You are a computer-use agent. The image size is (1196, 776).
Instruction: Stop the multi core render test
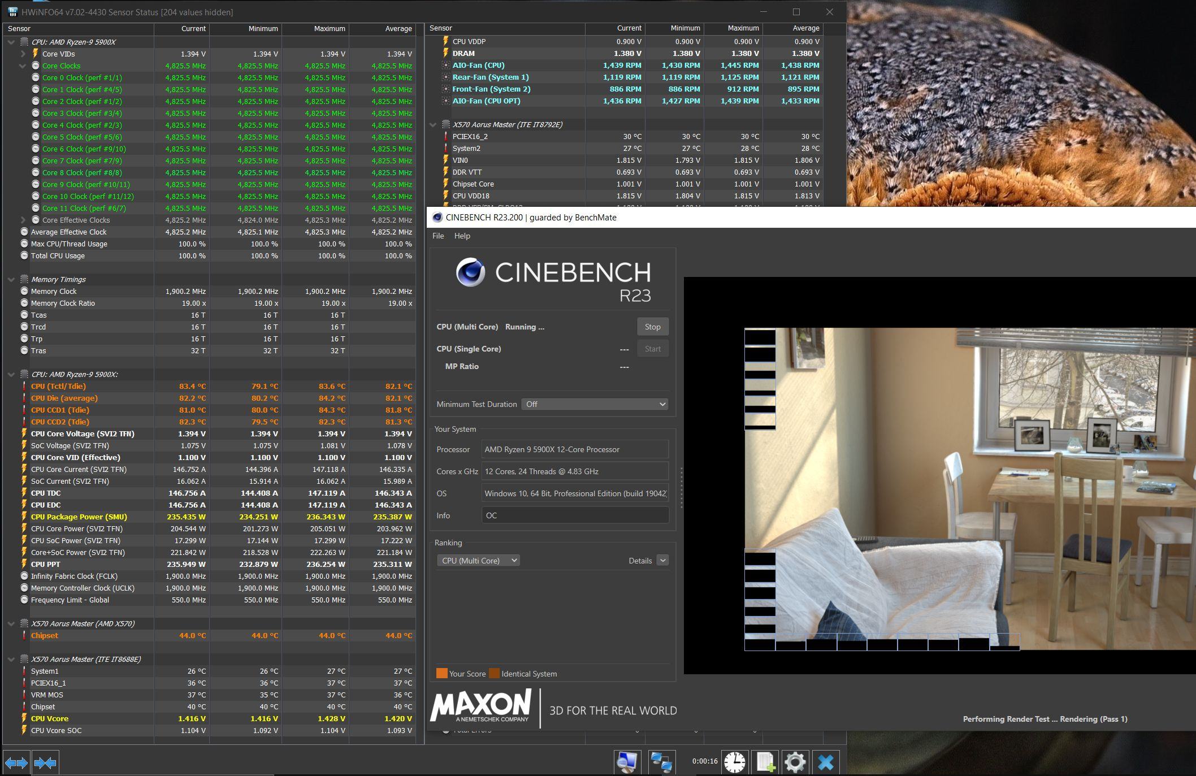(x=652, y=327)
